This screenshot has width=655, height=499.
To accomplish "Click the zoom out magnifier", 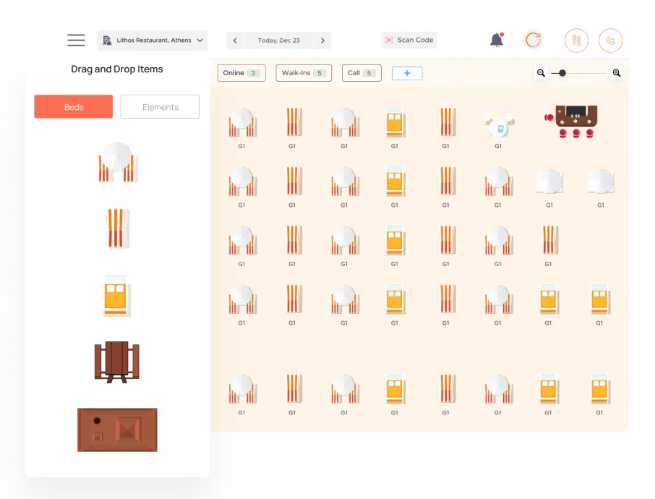I will [x=541, y=73].
